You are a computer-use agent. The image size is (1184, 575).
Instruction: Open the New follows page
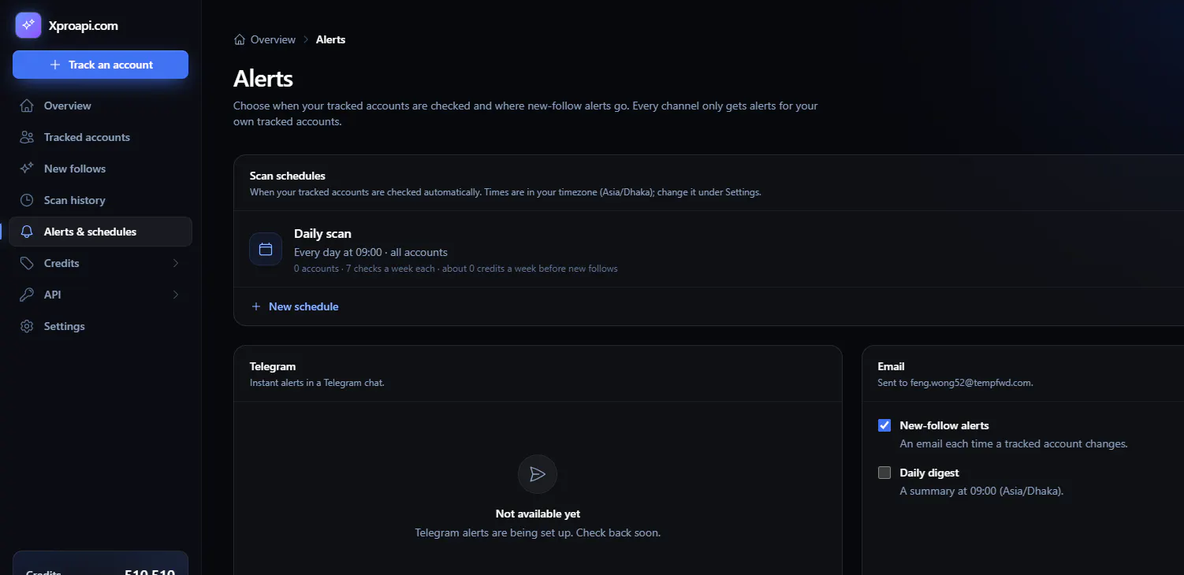pyautogui.click(x=100, y=169)
